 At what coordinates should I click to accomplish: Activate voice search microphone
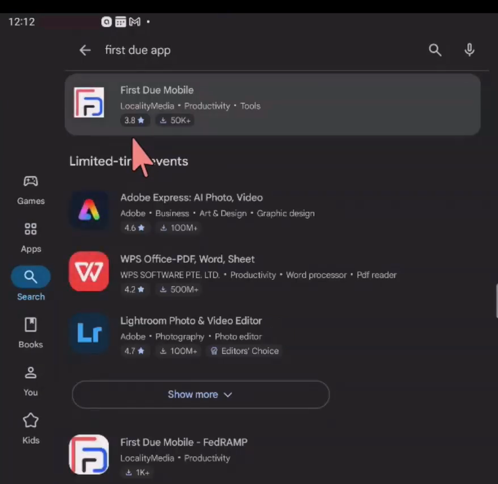[469, 50]
